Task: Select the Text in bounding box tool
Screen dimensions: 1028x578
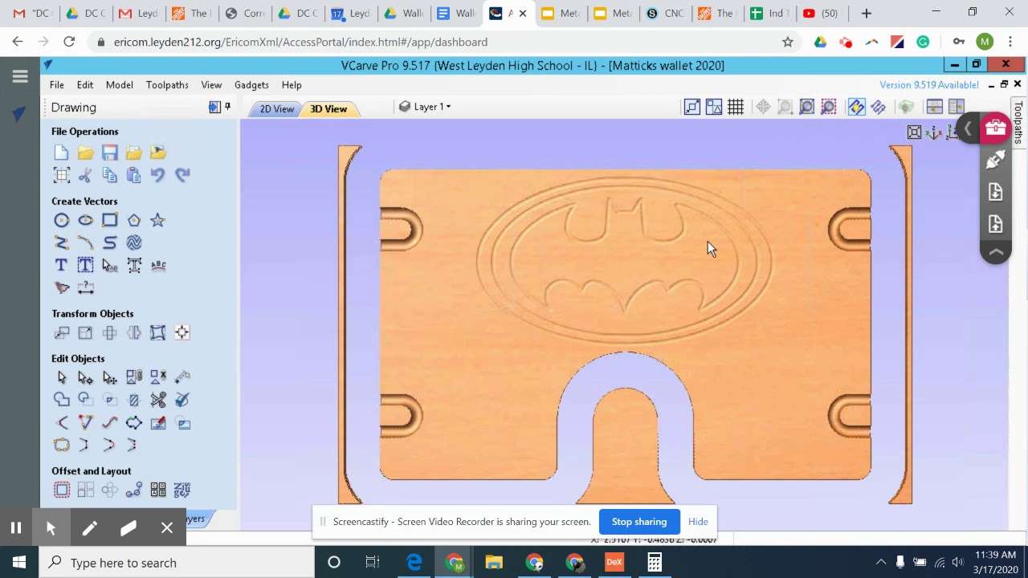Action: (86, 265)
